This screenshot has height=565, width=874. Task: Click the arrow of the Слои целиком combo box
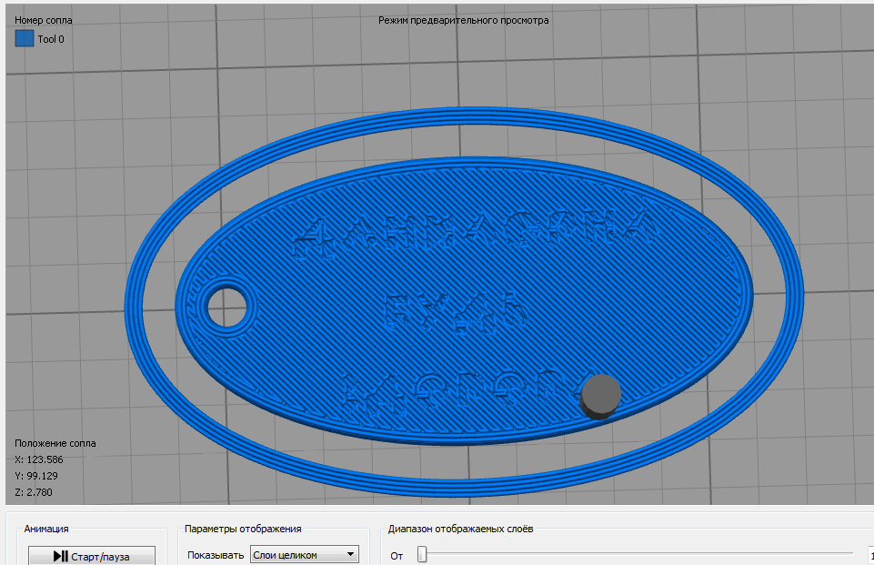(x=350, y=555)
